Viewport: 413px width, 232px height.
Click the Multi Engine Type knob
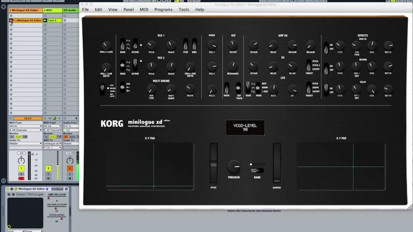tap(151, 89)
